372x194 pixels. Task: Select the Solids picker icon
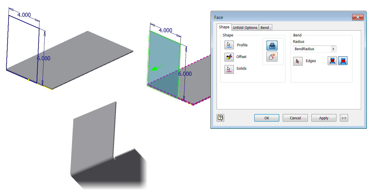click(229, 69)
